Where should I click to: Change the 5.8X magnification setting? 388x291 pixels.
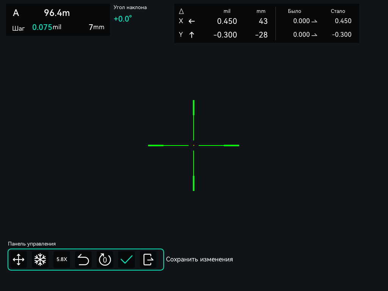click(62, 260)
